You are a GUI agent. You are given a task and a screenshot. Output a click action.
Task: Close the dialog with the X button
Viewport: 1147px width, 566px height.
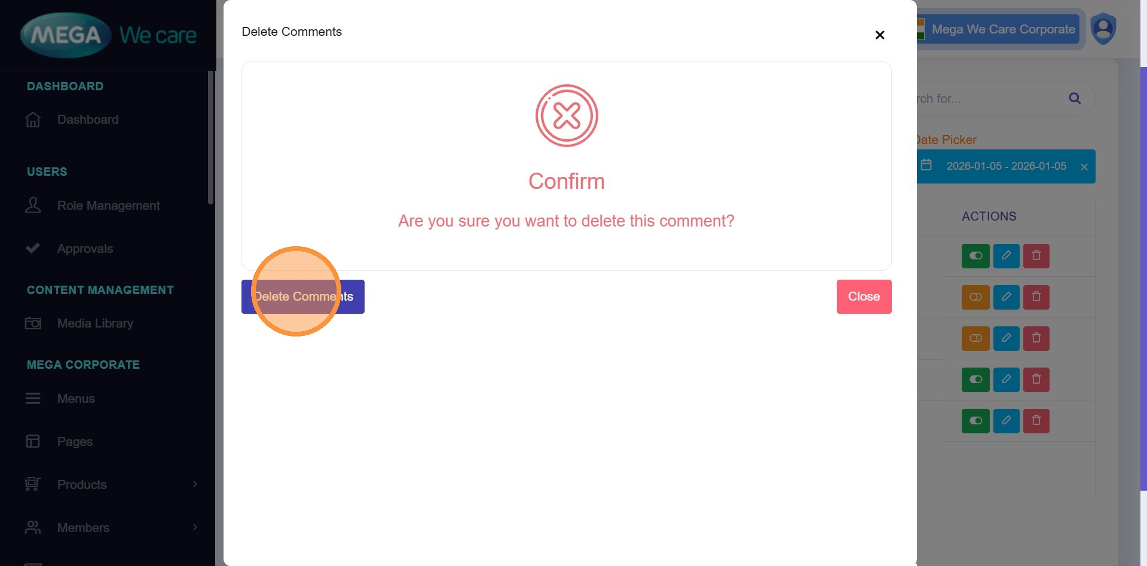879,35
